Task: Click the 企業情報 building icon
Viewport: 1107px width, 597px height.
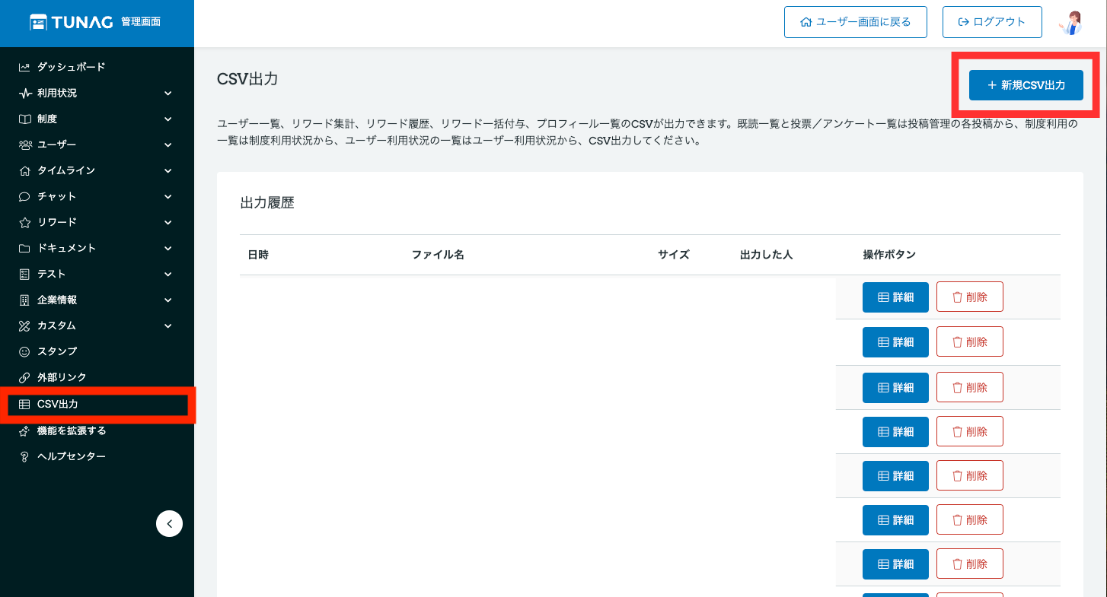Action: point(24,300)
